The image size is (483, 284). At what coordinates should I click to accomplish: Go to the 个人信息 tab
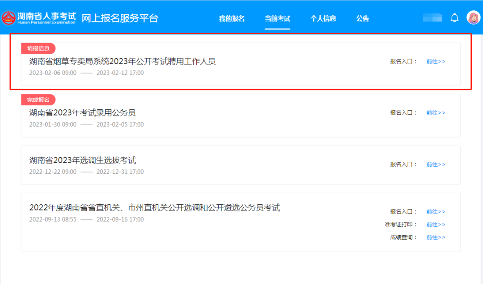click(323, 19)
